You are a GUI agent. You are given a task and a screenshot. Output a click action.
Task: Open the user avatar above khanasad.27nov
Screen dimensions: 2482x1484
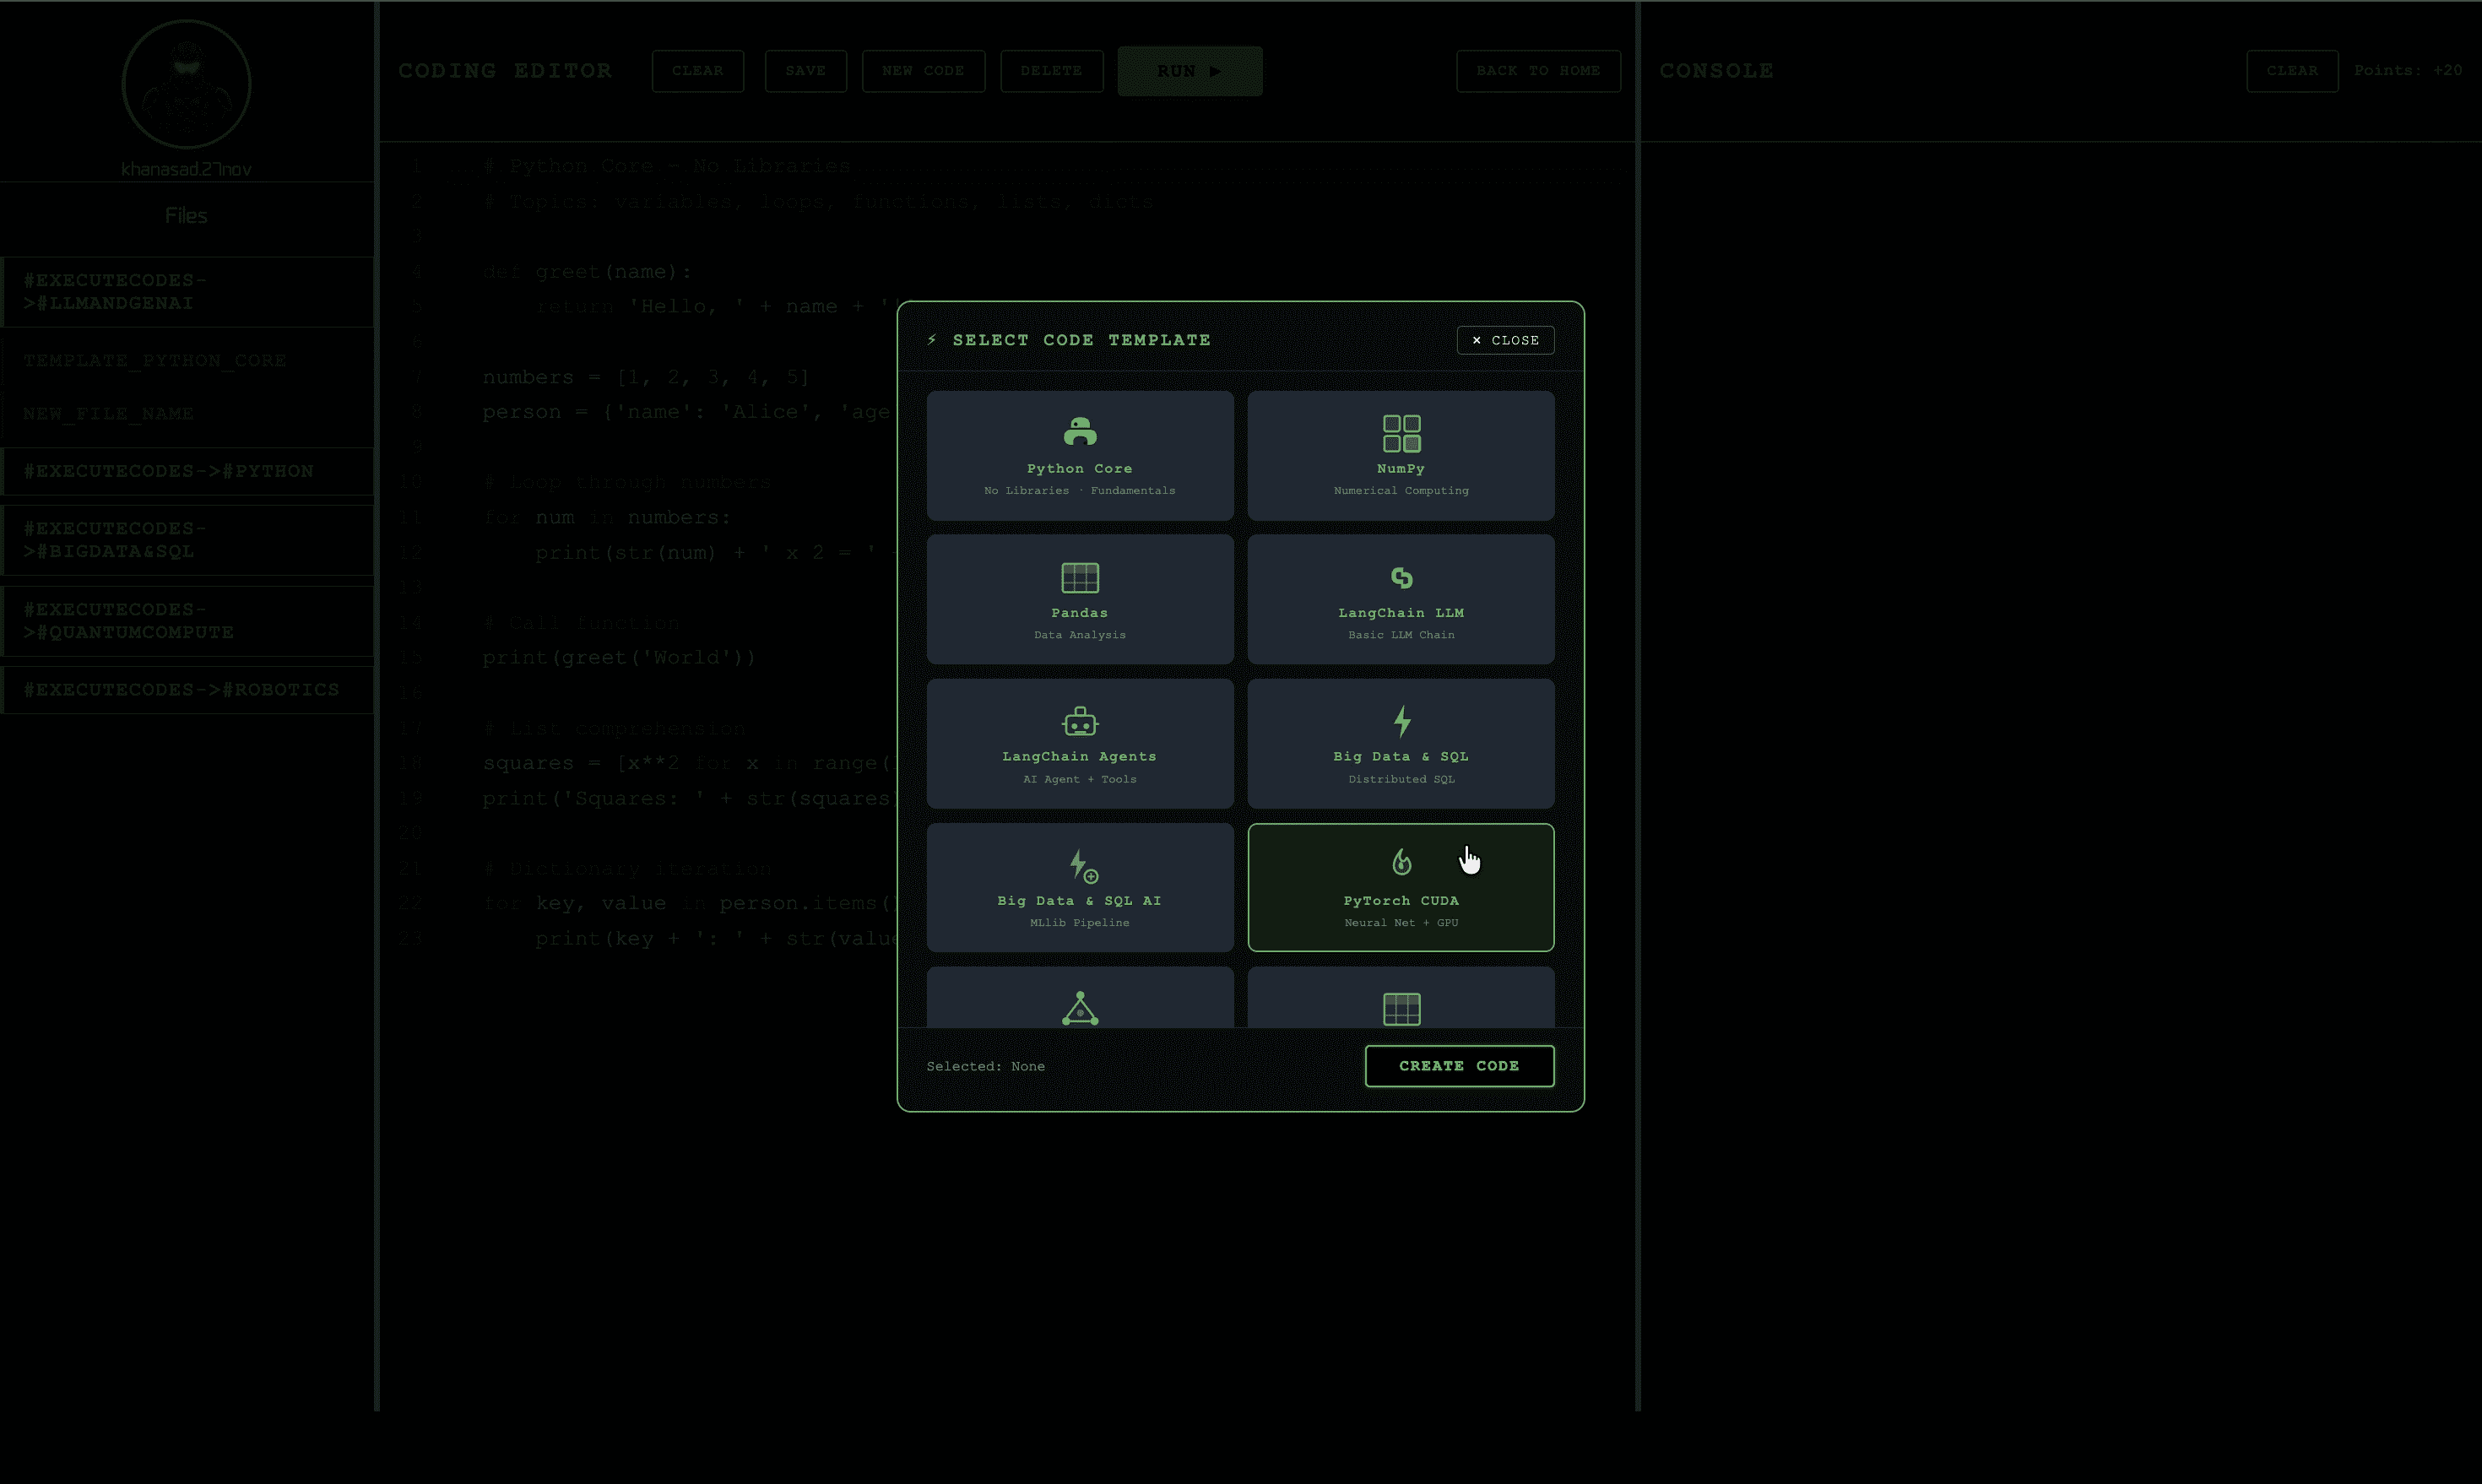click(x=186, y=84)
